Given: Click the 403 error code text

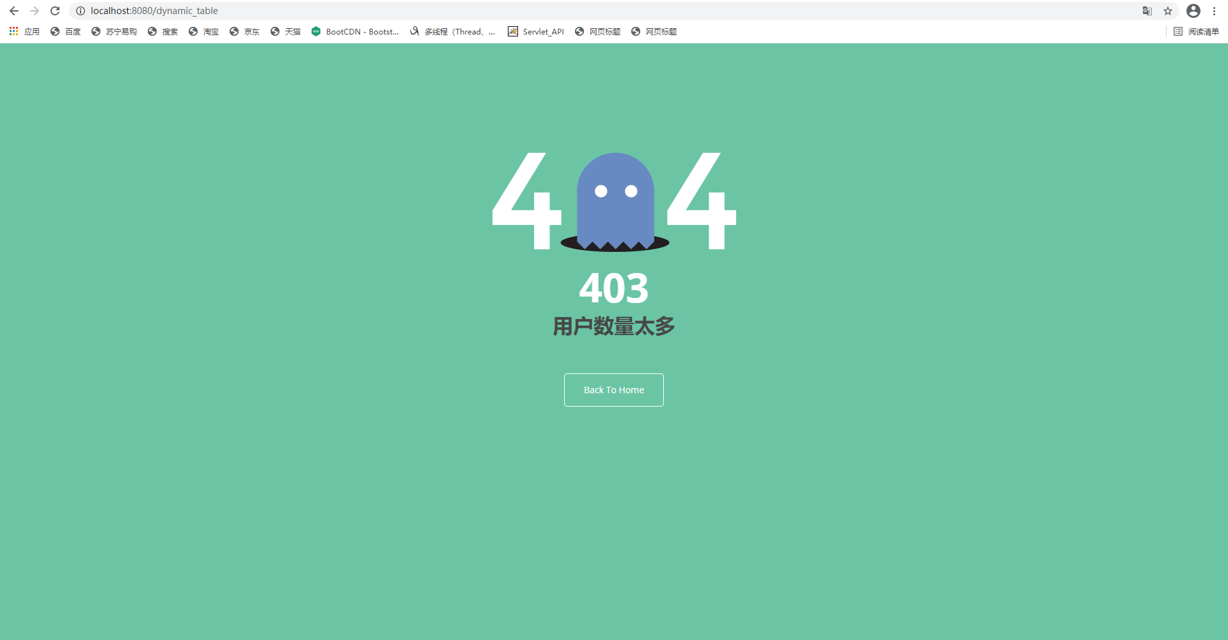Looking at the screenshot, I should tap(614, 288).
